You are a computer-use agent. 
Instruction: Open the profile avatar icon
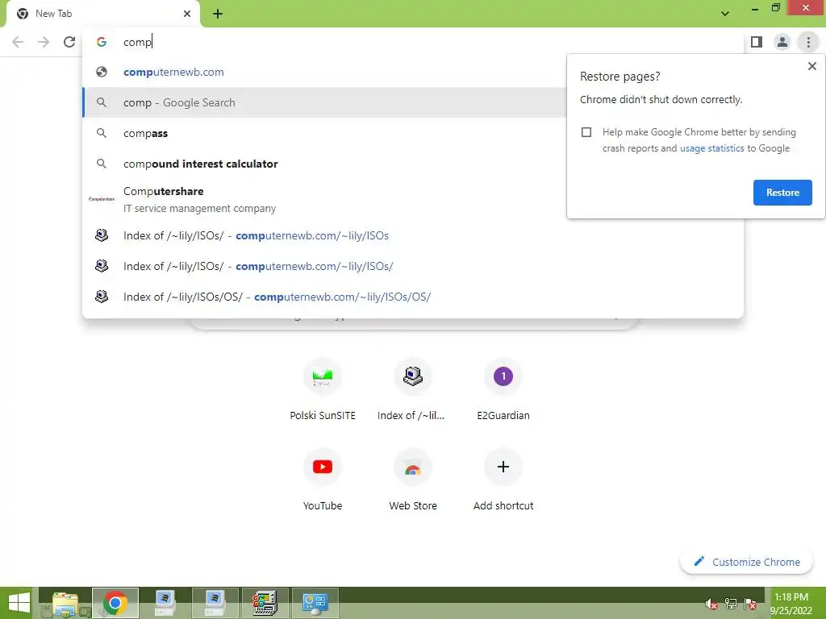782,42
